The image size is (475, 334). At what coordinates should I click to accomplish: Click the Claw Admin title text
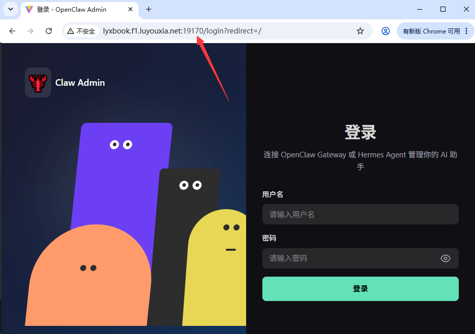(80, 82)
